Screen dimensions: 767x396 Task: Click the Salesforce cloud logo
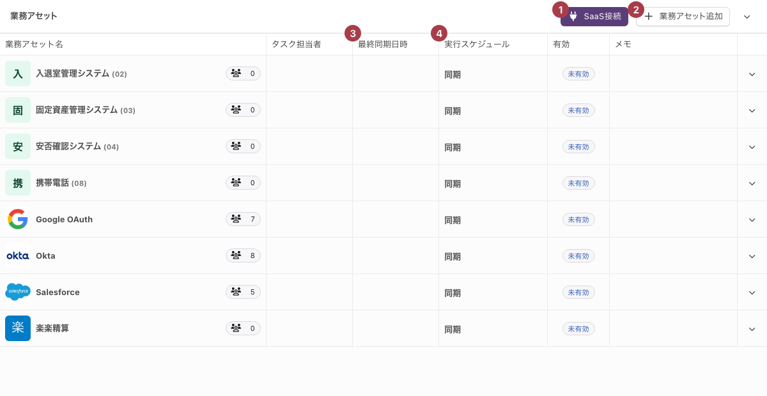tap(18, 292)
